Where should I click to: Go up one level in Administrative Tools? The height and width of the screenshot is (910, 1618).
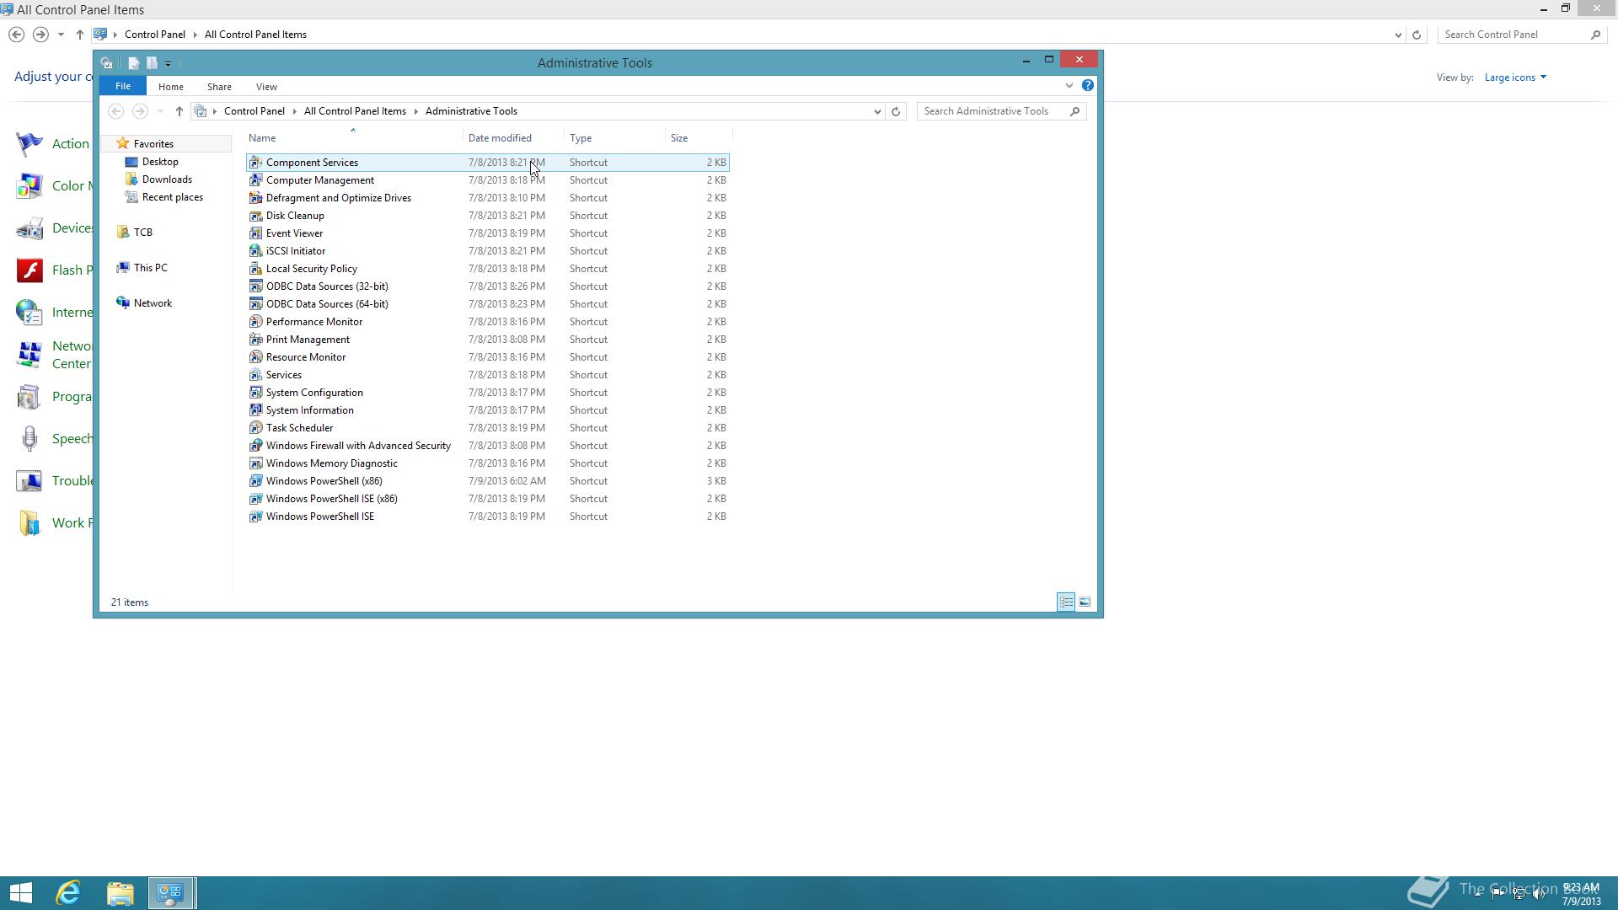point(179,111)
